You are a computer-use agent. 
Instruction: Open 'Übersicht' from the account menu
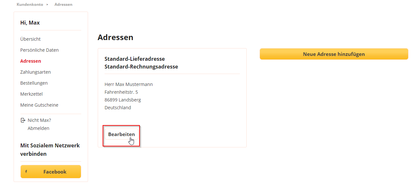[x=30, y=39]
